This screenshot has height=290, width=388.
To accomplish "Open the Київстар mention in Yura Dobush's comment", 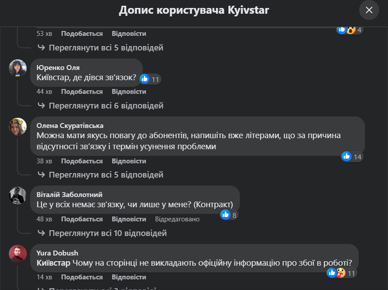I will pyautogui.click(x=53, y=263).
